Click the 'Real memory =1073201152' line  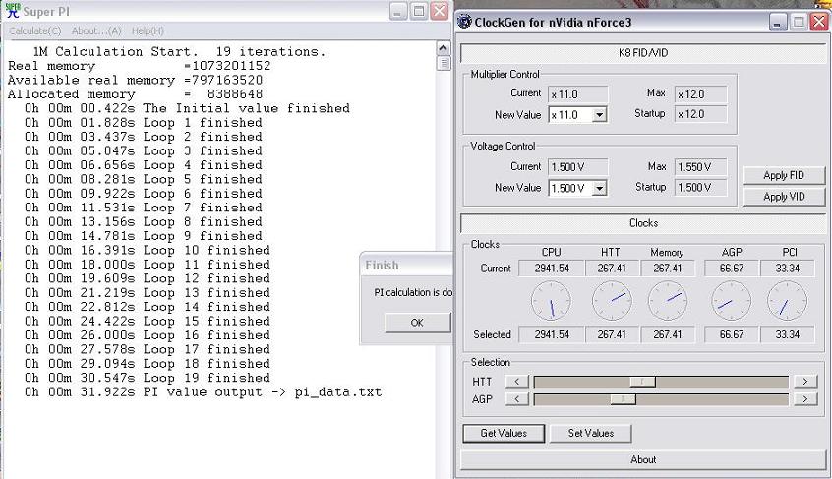(x=139, y=66)
